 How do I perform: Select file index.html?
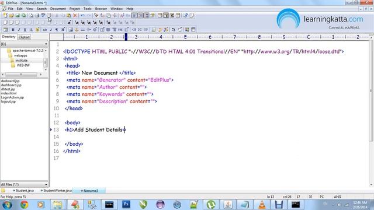(9, 93)
